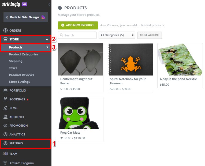Image resolution: width=205 pixels, height=166 pixels.
Task: Open the Shipping submenu item
Action: coord(16,61)
